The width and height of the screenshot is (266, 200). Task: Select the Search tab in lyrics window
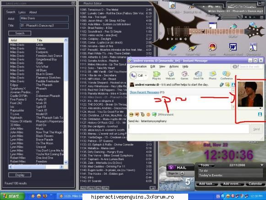(11, 12)
